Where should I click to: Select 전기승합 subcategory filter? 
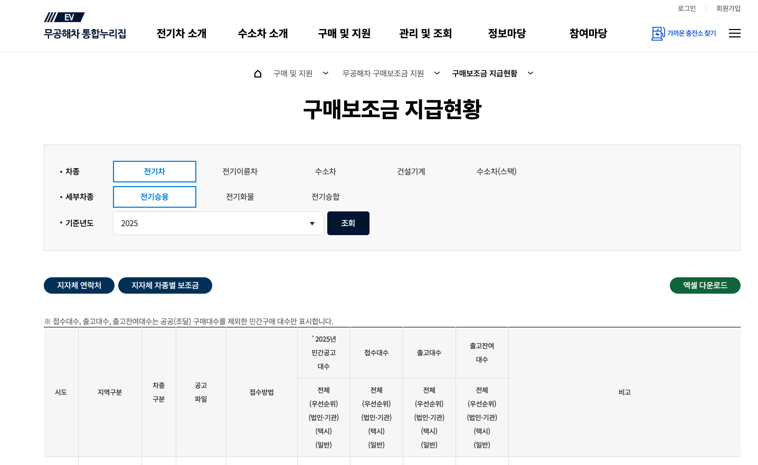326,197
